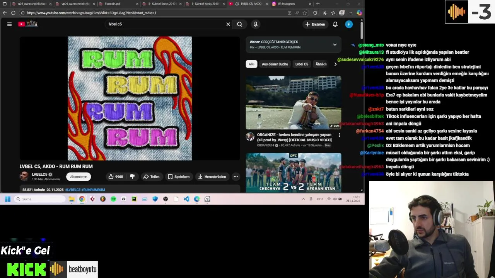This screenshot has width=495, height=278.
Task: Open browser settings three-dot menu
Action: (350, 13)
